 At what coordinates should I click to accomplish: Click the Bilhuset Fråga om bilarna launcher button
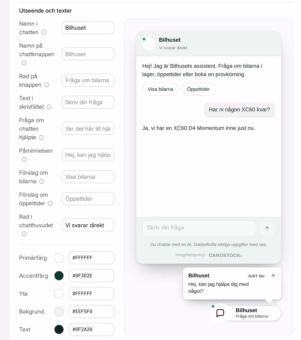point(246,313)
